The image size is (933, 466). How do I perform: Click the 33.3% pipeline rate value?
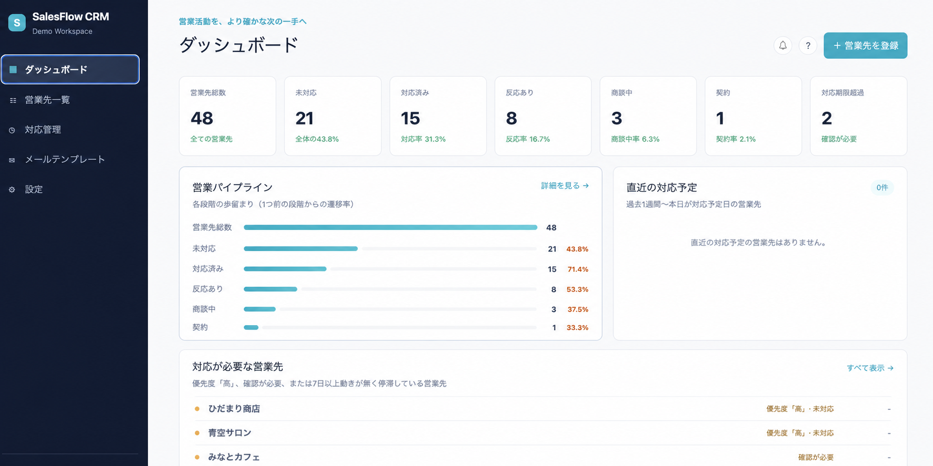[x=577, y=327]
